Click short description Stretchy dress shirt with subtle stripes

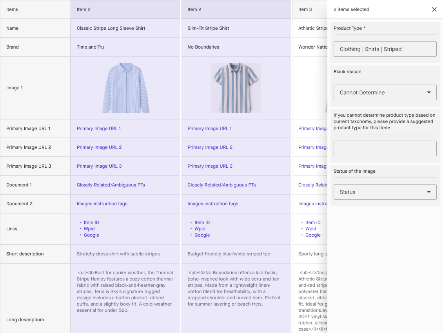click(x=118, y=254)
